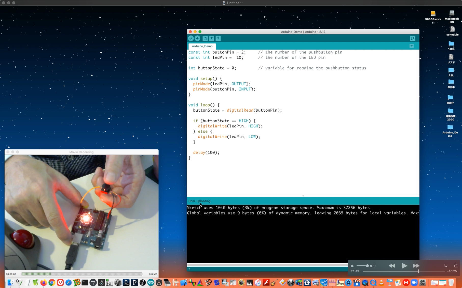Click the "Sketch uses 1040 bytes" console line
The height and width of the screenshot is (288, 462).
pos(279,208)
